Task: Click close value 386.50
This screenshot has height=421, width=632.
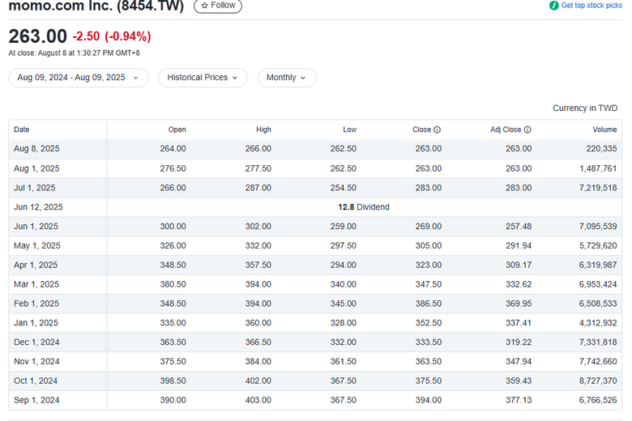Action: coord(429,304)
